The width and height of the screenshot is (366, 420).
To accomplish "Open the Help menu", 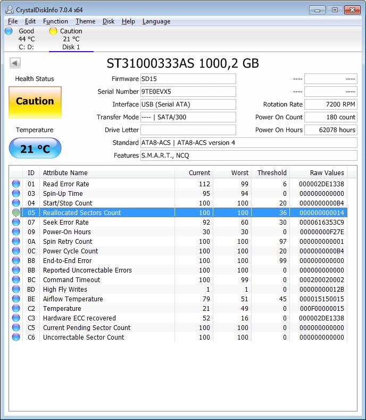I will (128, 21).
